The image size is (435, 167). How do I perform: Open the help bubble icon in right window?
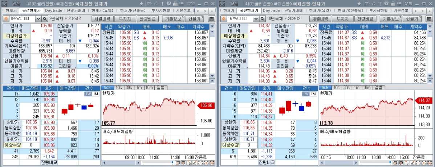(386, 4)
